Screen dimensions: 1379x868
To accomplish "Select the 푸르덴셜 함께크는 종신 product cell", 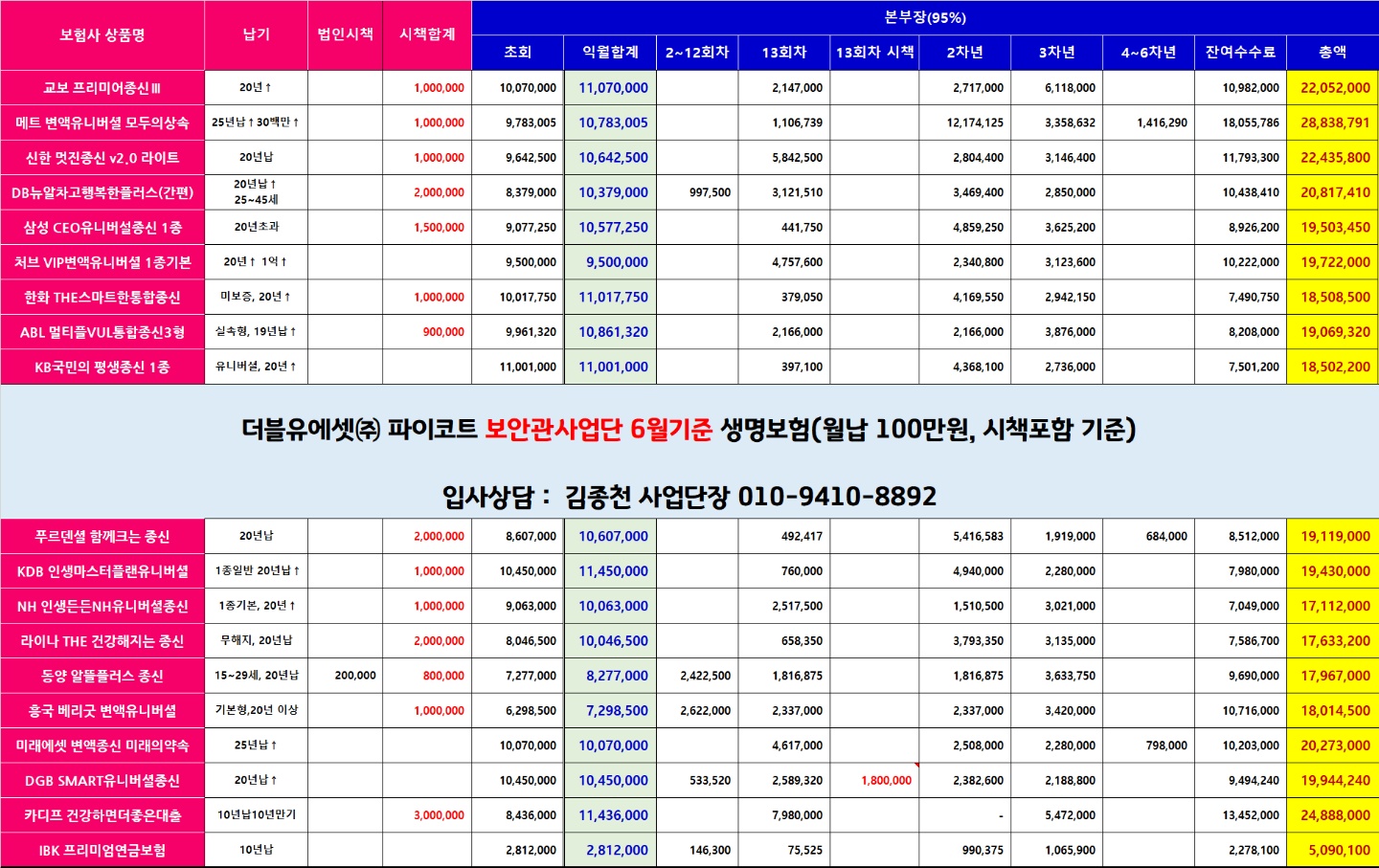I will [x=102, y=537].
